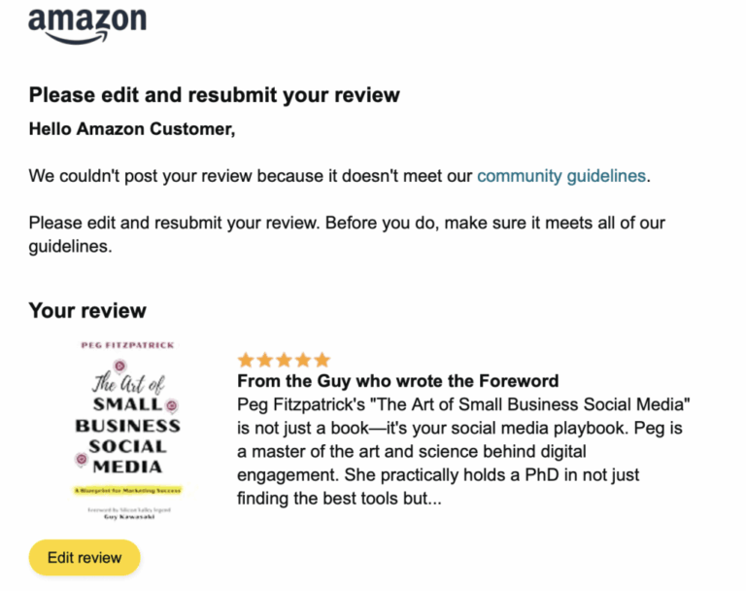Click the 'Hello Amazon Customer,' greeting

click(132, 129)
